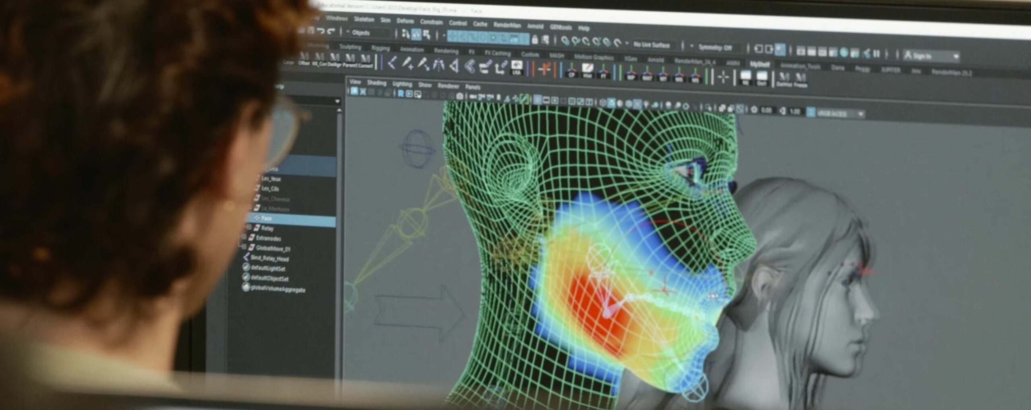Open the Deform menu
Viewport: 1031px width, 410px height.
click(x=405, y=21)
